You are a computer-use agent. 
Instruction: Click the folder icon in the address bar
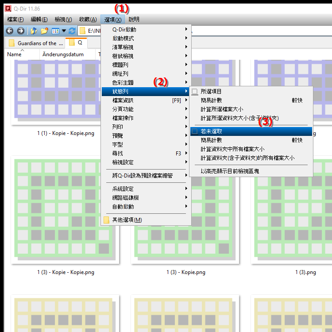click(x=82, y=31)
